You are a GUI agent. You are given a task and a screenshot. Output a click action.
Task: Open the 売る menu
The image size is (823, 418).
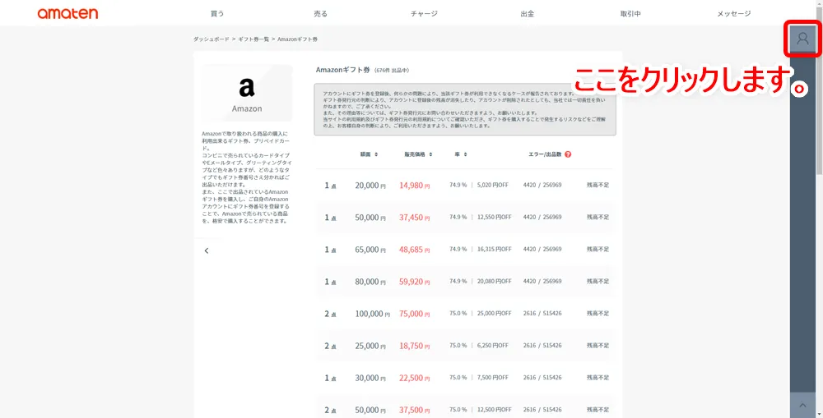point(321,14)
